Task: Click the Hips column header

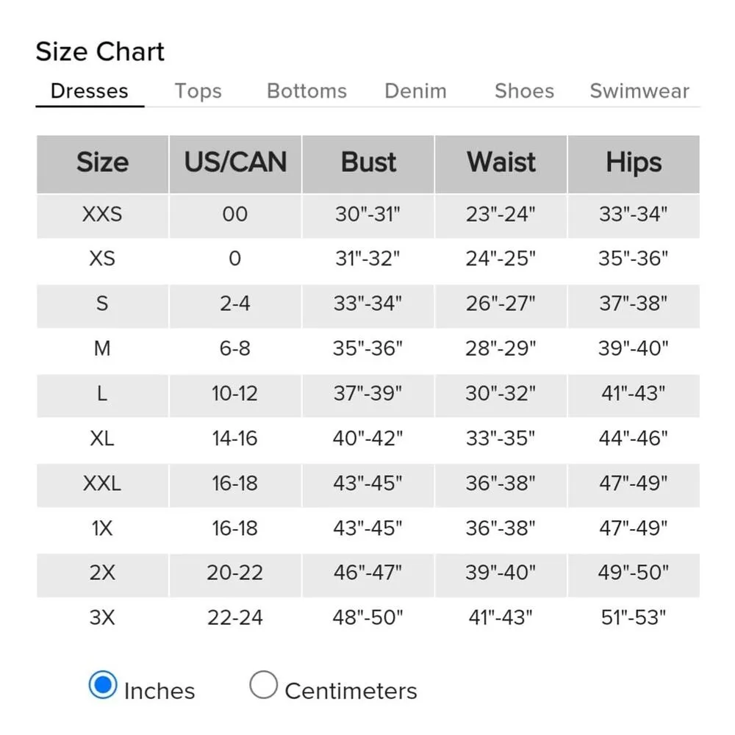Action: pyautogui.click(x=634, y=162)
